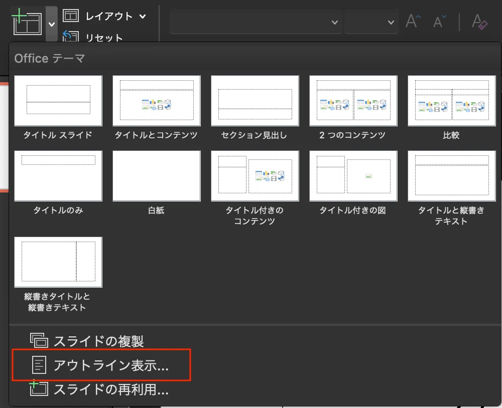Increase font size with large A icon
This screenshot has width=502, height=408.
(413, 22)
